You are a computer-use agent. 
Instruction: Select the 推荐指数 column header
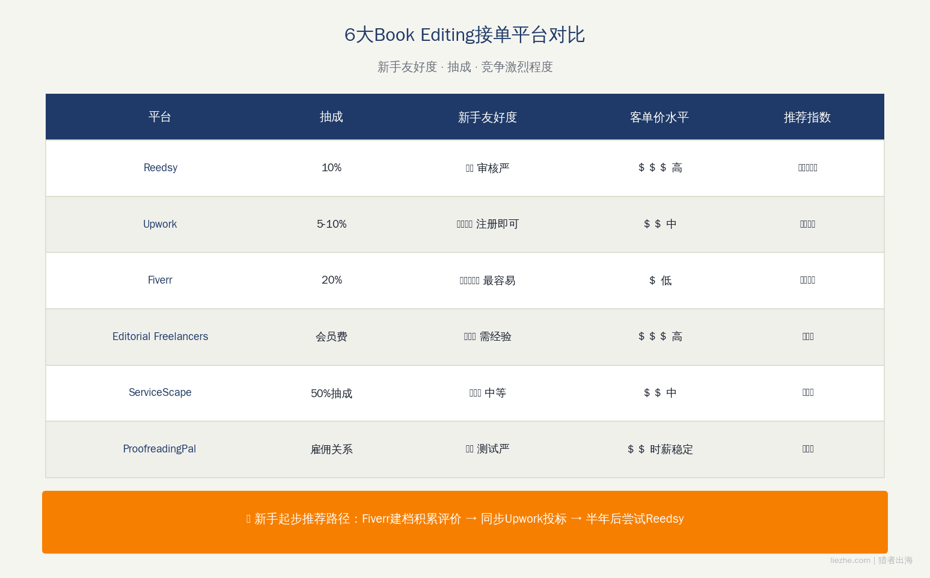[x=807, y=117]
